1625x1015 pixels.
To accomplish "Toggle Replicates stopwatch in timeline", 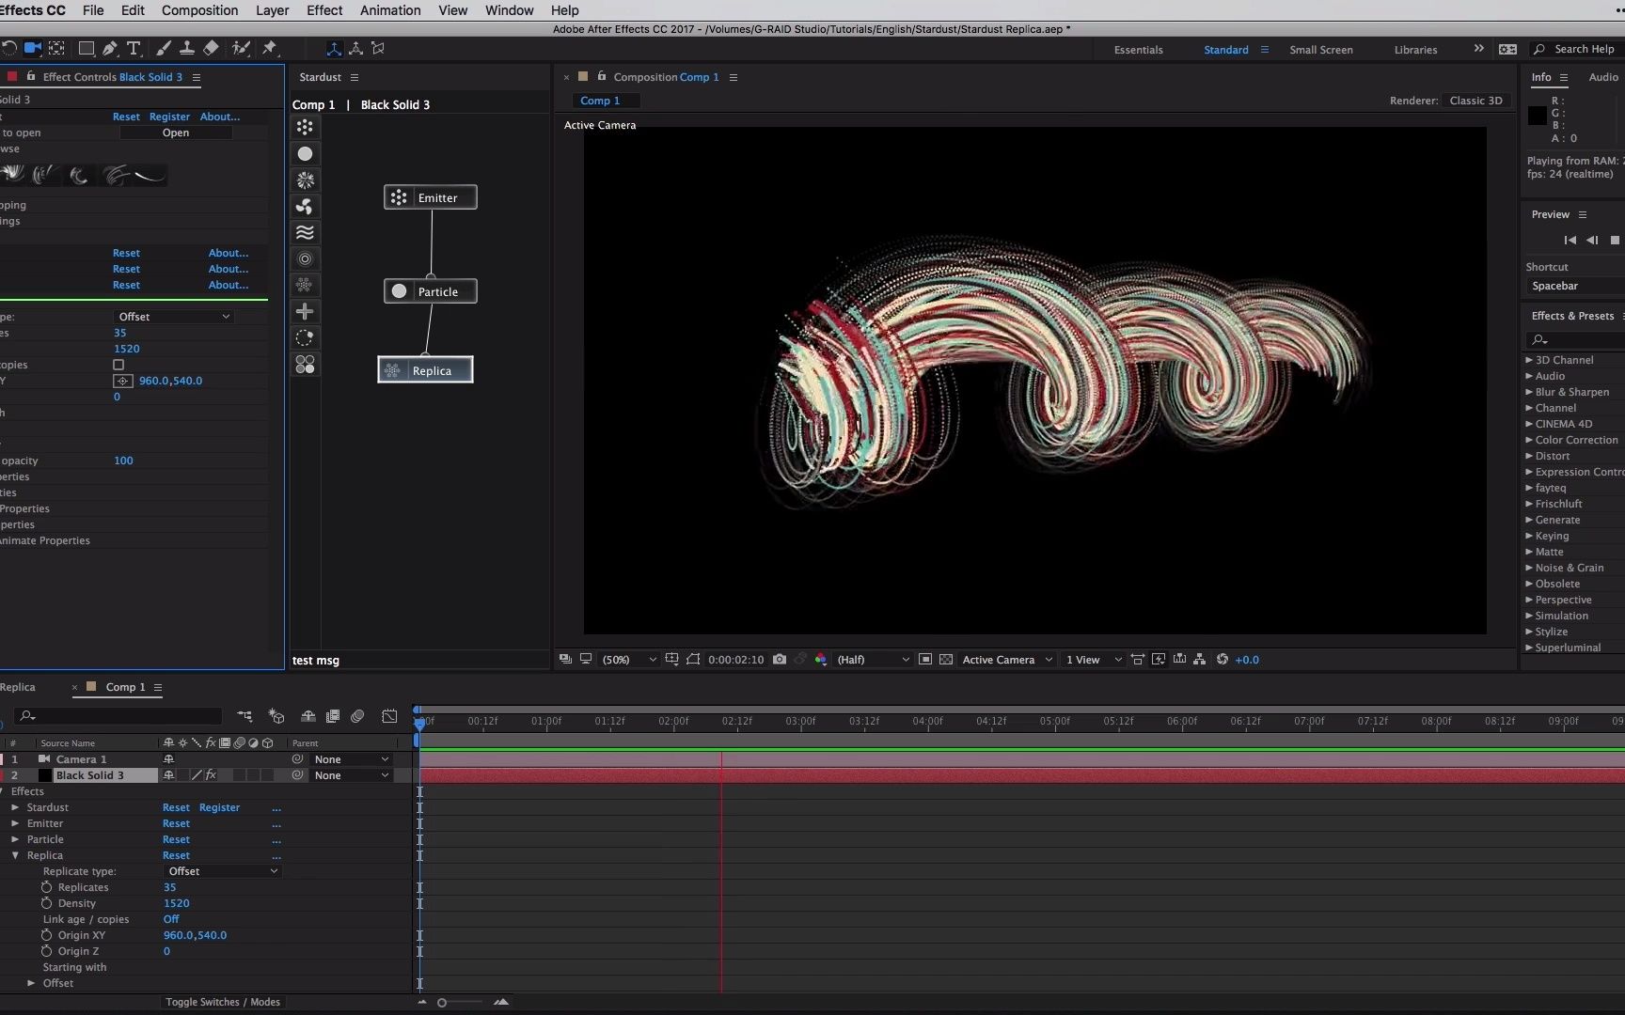I will point(47,887).
